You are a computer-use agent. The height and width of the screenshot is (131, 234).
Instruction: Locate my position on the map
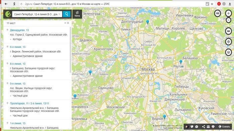pos(228,42)
